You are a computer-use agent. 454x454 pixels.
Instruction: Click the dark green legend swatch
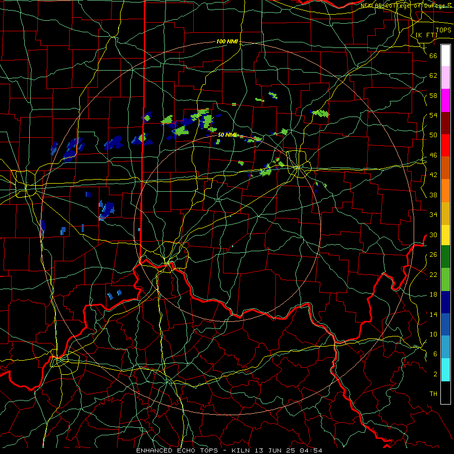coord(445,257)
